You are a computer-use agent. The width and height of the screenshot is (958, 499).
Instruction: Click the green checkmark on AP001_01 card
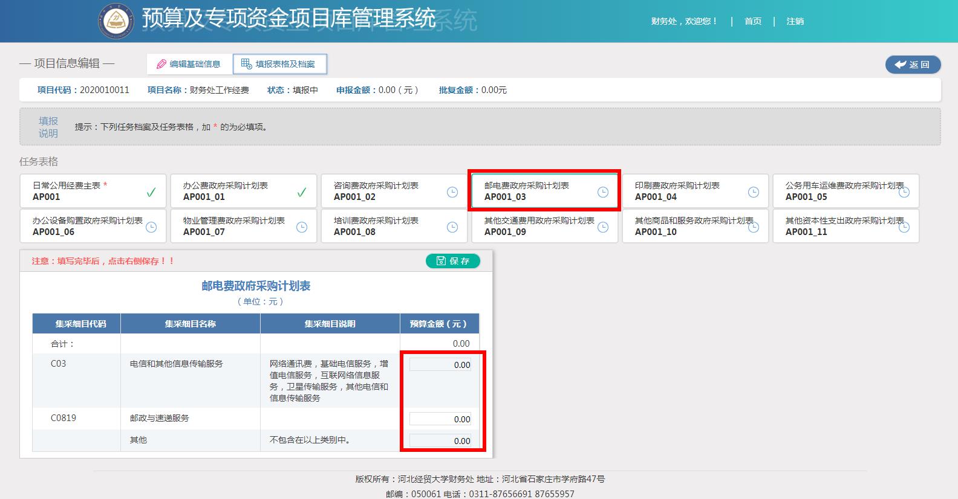(x=302, y=192)
